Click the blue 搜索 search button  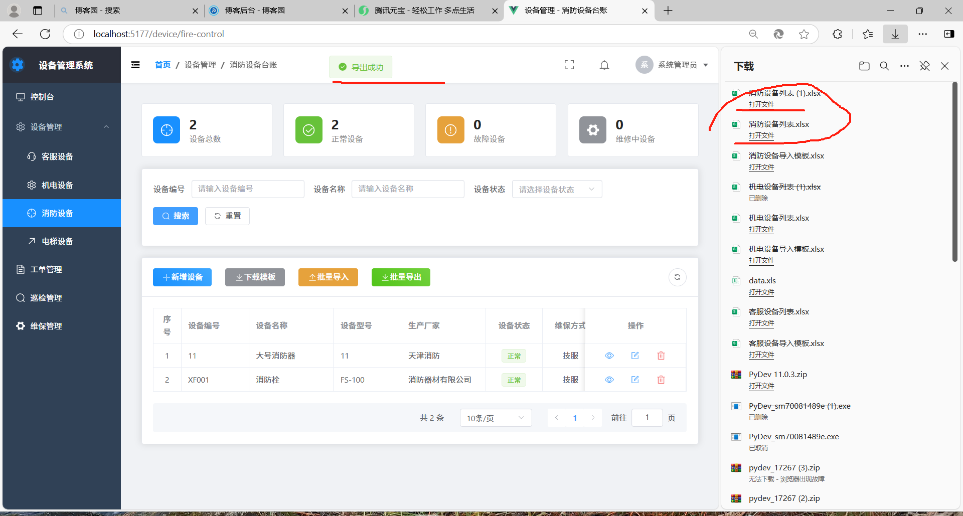pyautogui.click(x=176, y=216)
